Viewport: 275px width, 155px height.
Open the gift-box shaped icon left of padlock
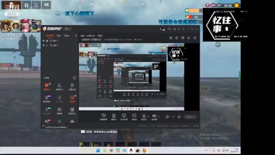tap(171, 38)
